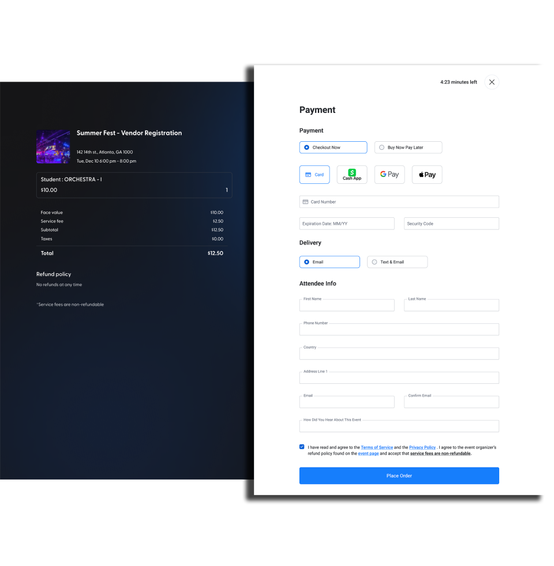Uncheck the terms agreement checkbox

pyautogui.click(x=302, y=447)
